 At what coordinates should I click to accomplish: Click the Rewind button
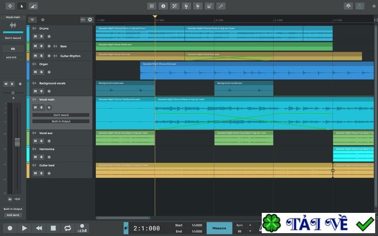pyautogui.click(x=39, y=228)
